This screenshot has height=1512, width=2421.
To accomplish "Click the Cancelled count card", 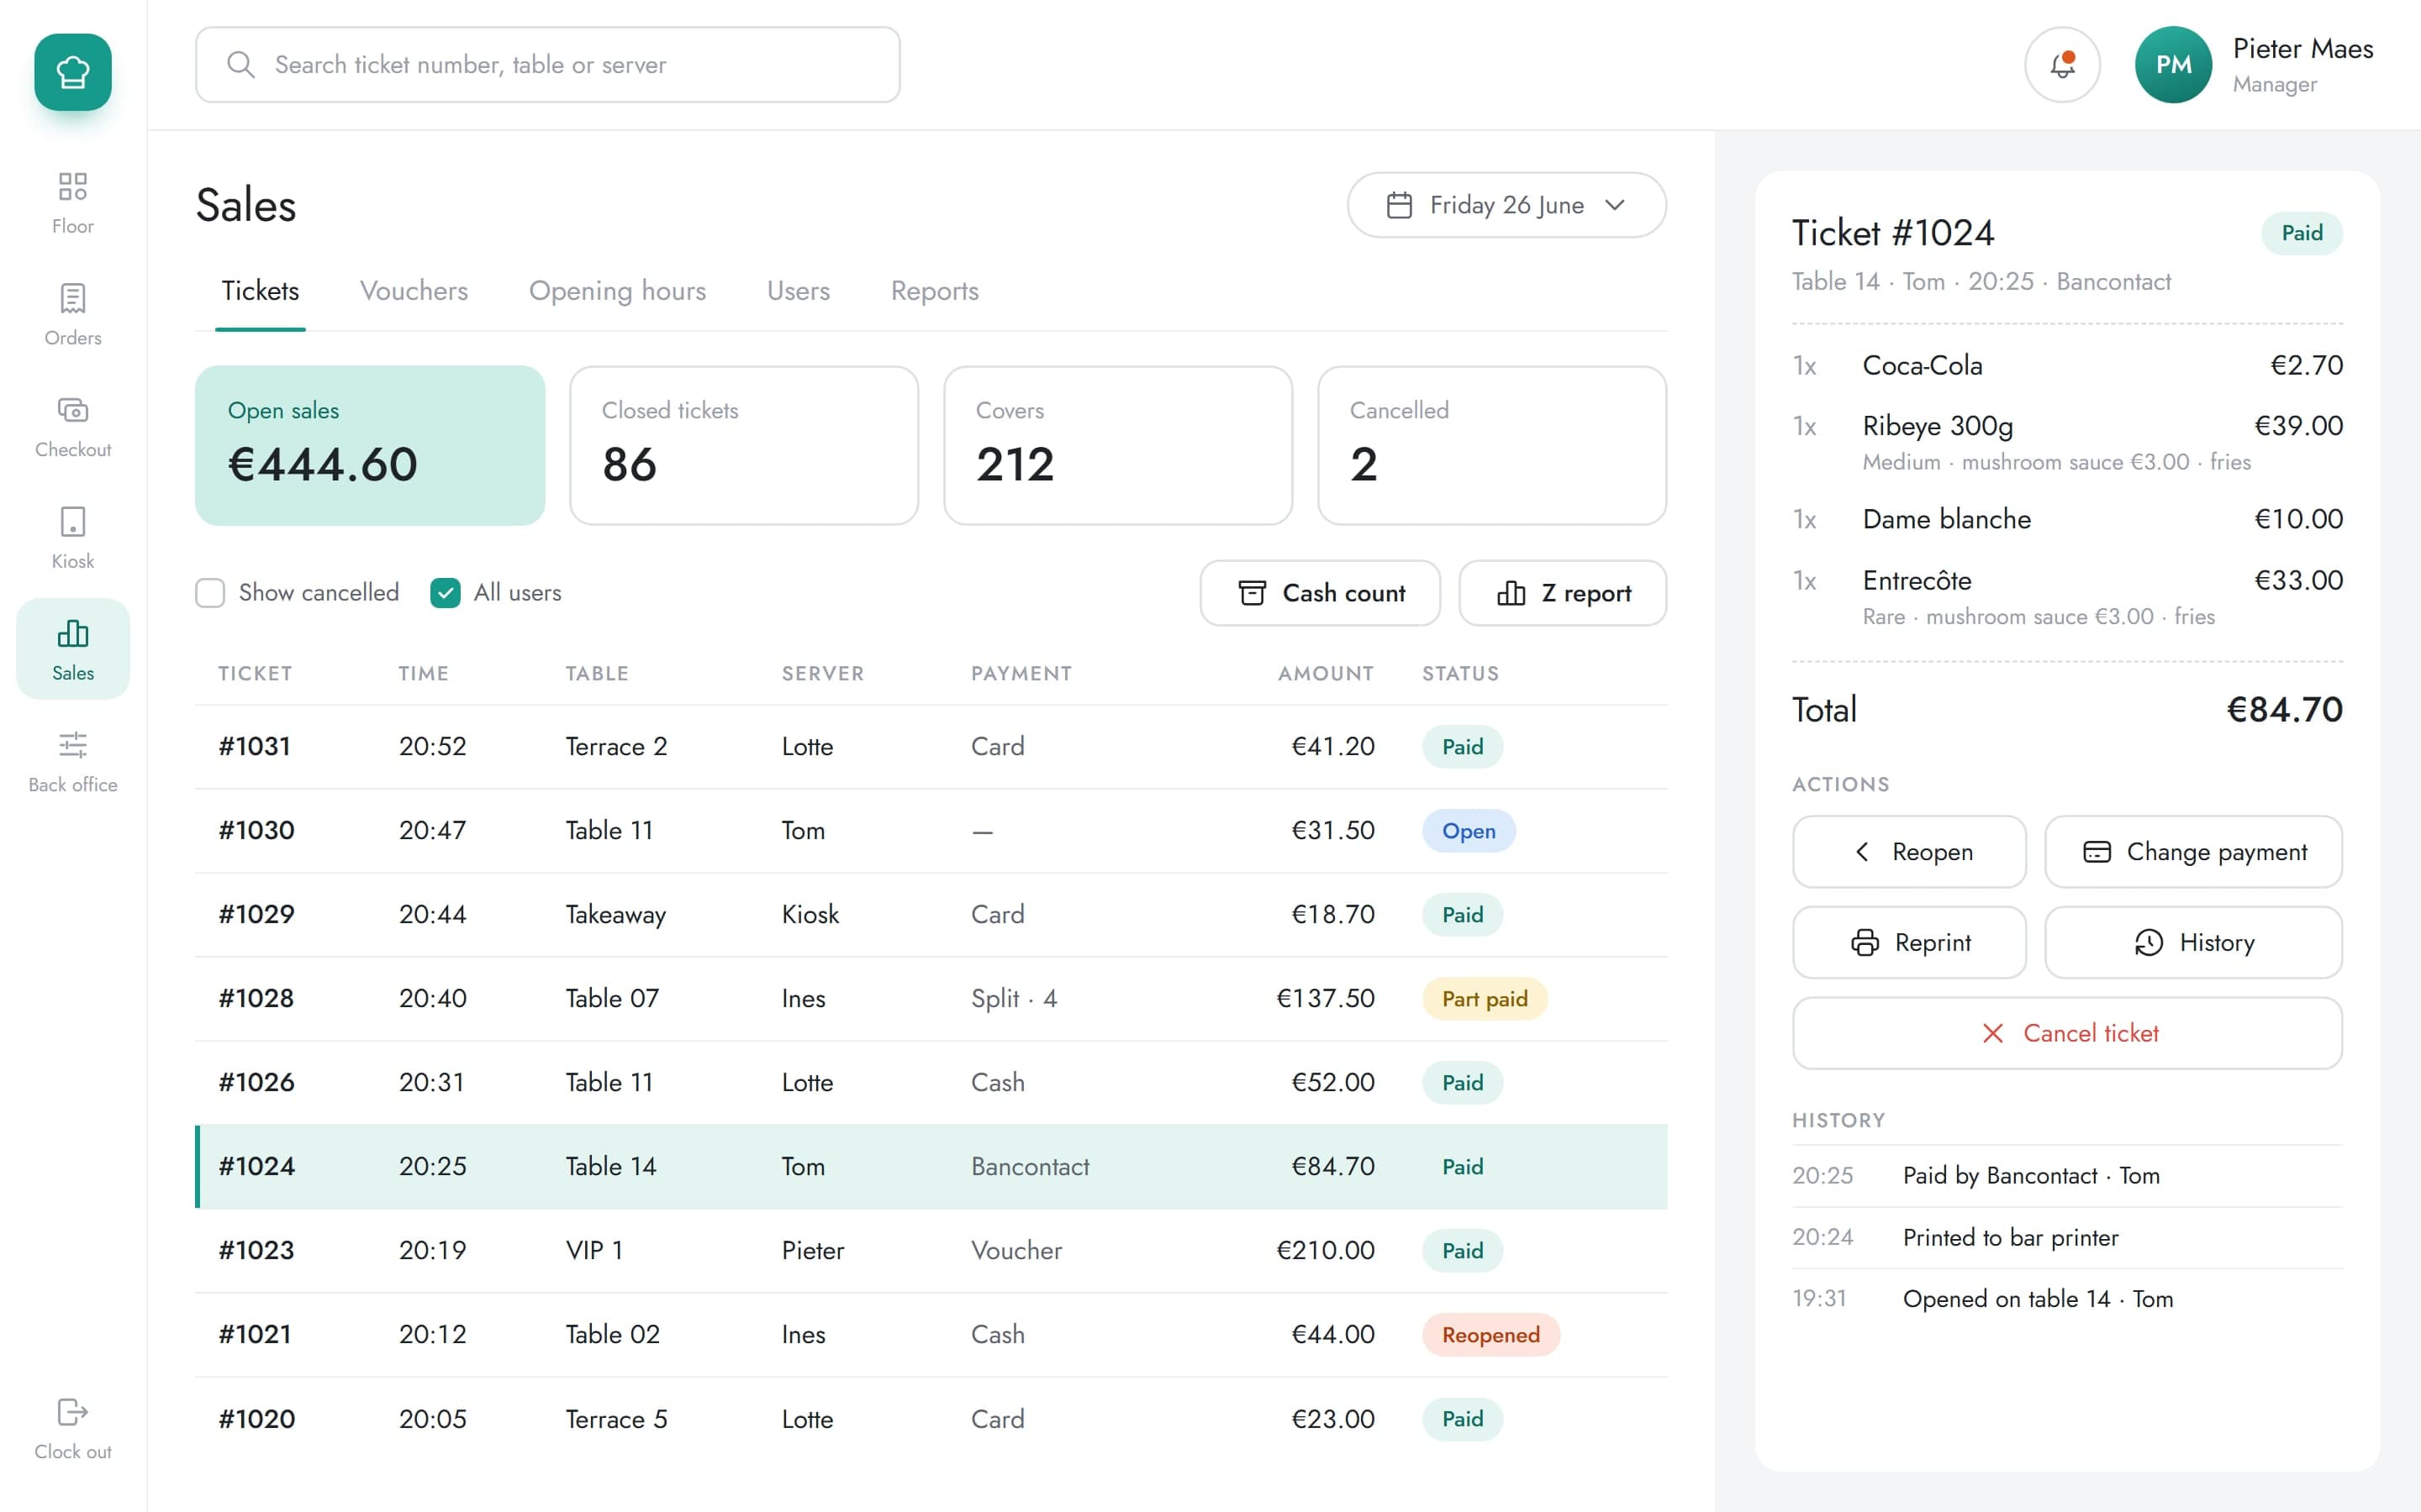I will (1491, 445).
